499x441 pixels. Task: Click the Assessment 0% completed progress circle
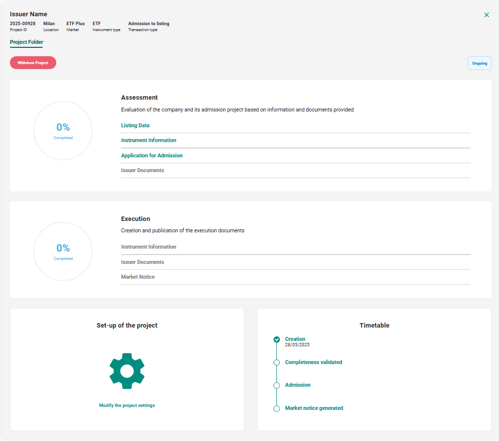(63, 131)
